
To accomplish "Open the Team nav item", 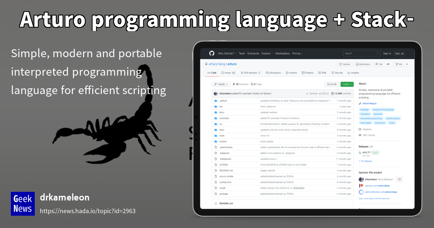I will coord(242,54).
